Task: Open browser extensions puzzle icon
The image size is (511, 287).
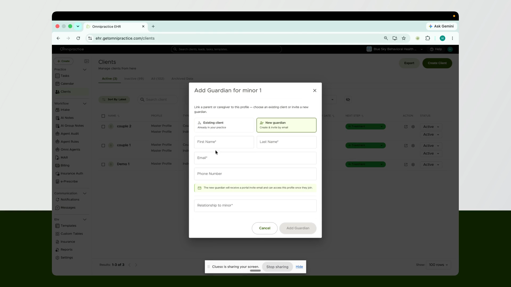Action: point(428,38)
